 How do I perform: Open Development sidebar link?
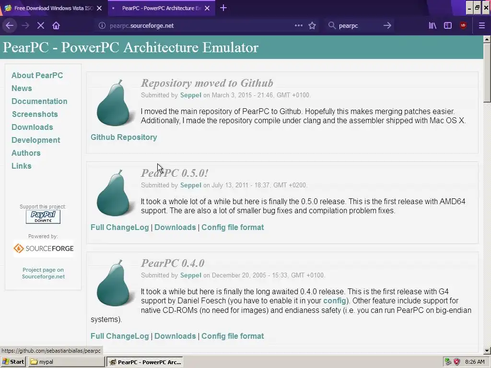click(35, 140)
